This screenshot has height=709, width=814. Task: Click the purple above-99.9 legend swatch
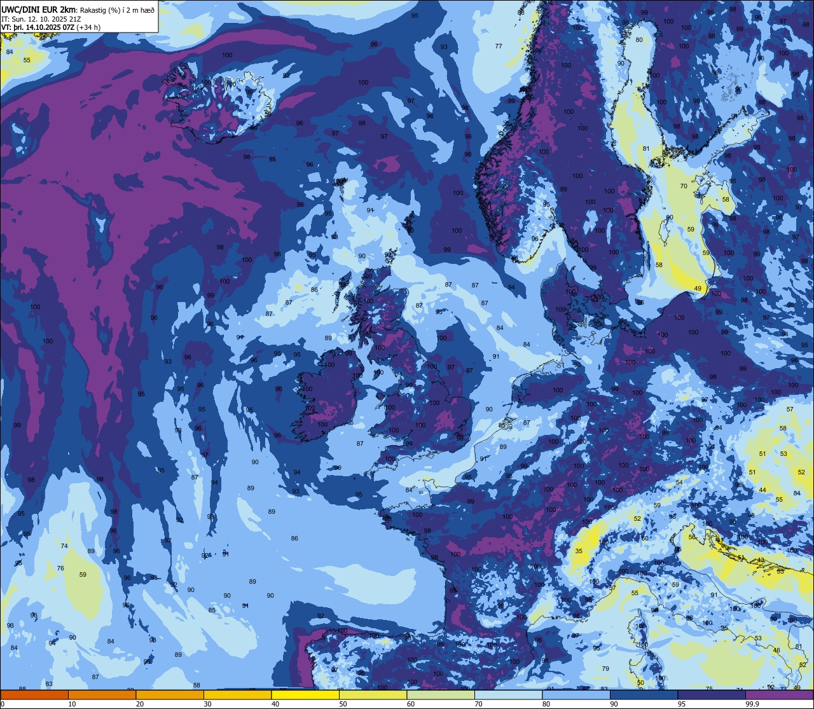[x=779, y=695]
